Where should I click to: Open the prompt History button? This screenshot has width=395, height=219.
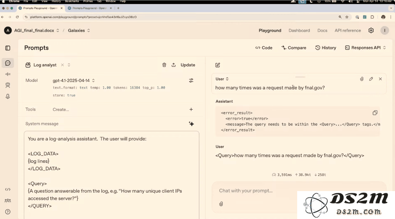tap(326, 48)
